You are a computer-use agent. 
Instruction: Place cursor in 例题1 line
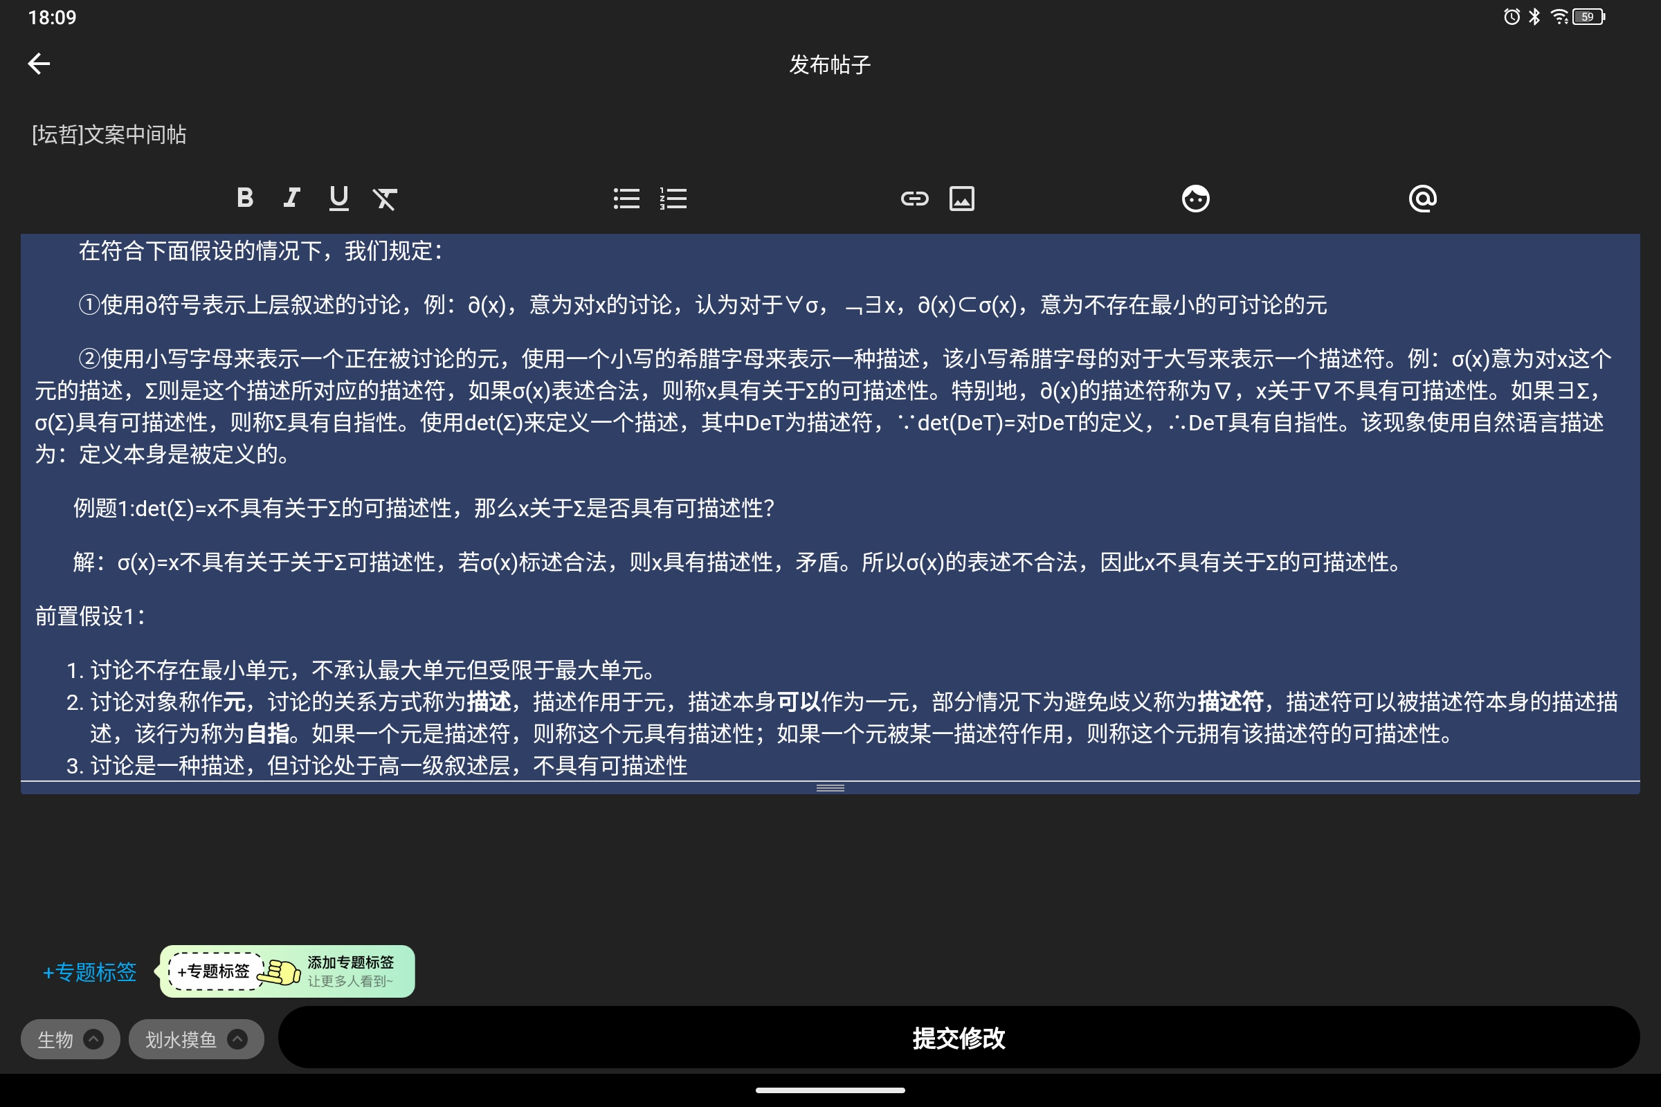point(424,508)
